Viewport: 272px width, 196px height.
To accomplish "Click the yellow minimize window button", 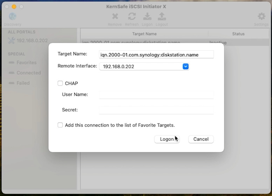I will (14, 7).
